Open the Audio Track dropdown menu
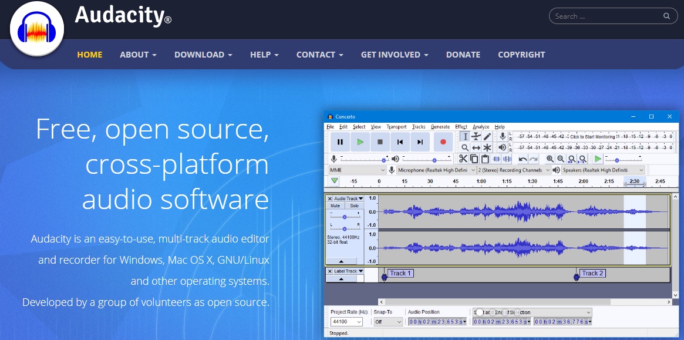 tap(349, 198)
